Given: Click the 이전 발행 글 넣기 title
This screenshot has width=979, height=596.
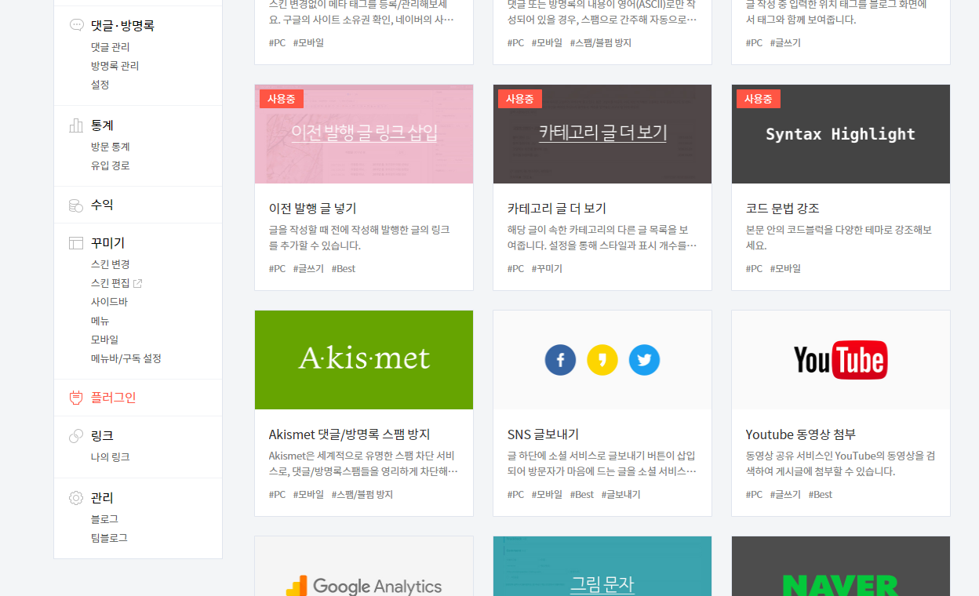Looking at the screenshot, I should pyautogui.click(x=312, y=209).
